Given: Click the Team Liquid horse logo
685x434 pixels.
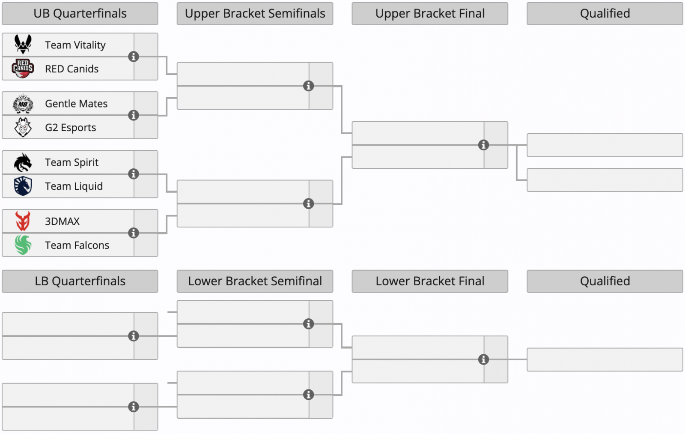Looking at the screenshot, I should tap(23, 186).
